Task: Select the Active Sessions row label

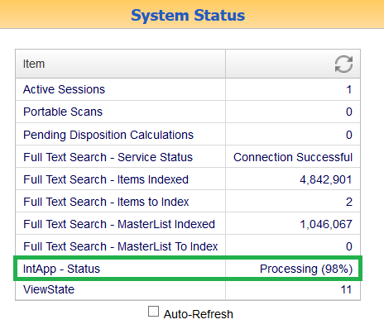Action: coord(64,89)
